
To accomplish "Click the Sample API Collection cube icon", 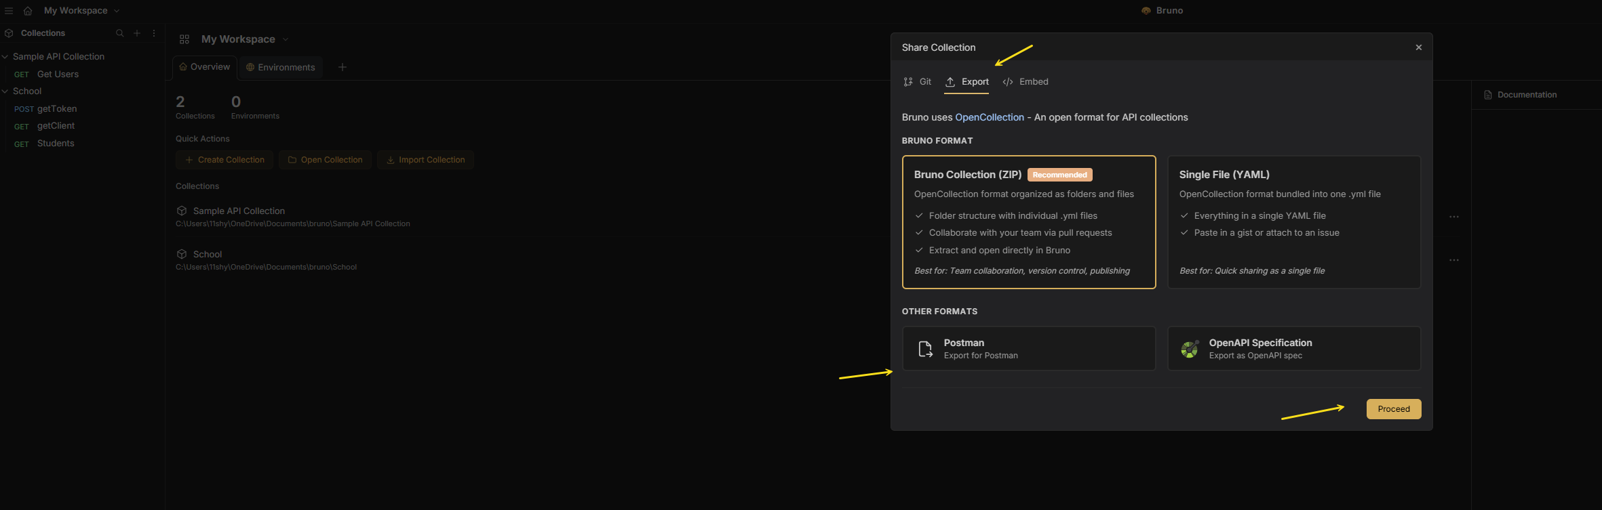I will (x=182, y=211).
